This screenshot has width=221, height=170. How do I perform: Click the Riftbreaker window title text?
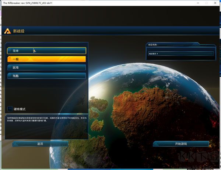[x=28, y=3]
